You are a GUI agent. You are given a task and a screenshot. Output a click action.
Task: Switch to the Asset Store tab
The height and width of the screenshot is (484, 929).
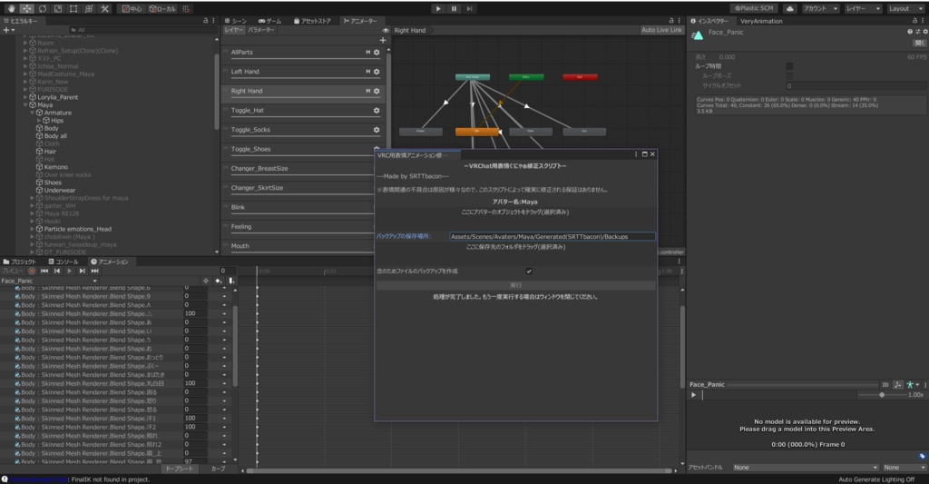[312, 21]
